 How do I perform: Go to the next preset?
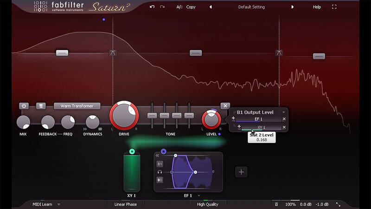(x=292, y=7)
